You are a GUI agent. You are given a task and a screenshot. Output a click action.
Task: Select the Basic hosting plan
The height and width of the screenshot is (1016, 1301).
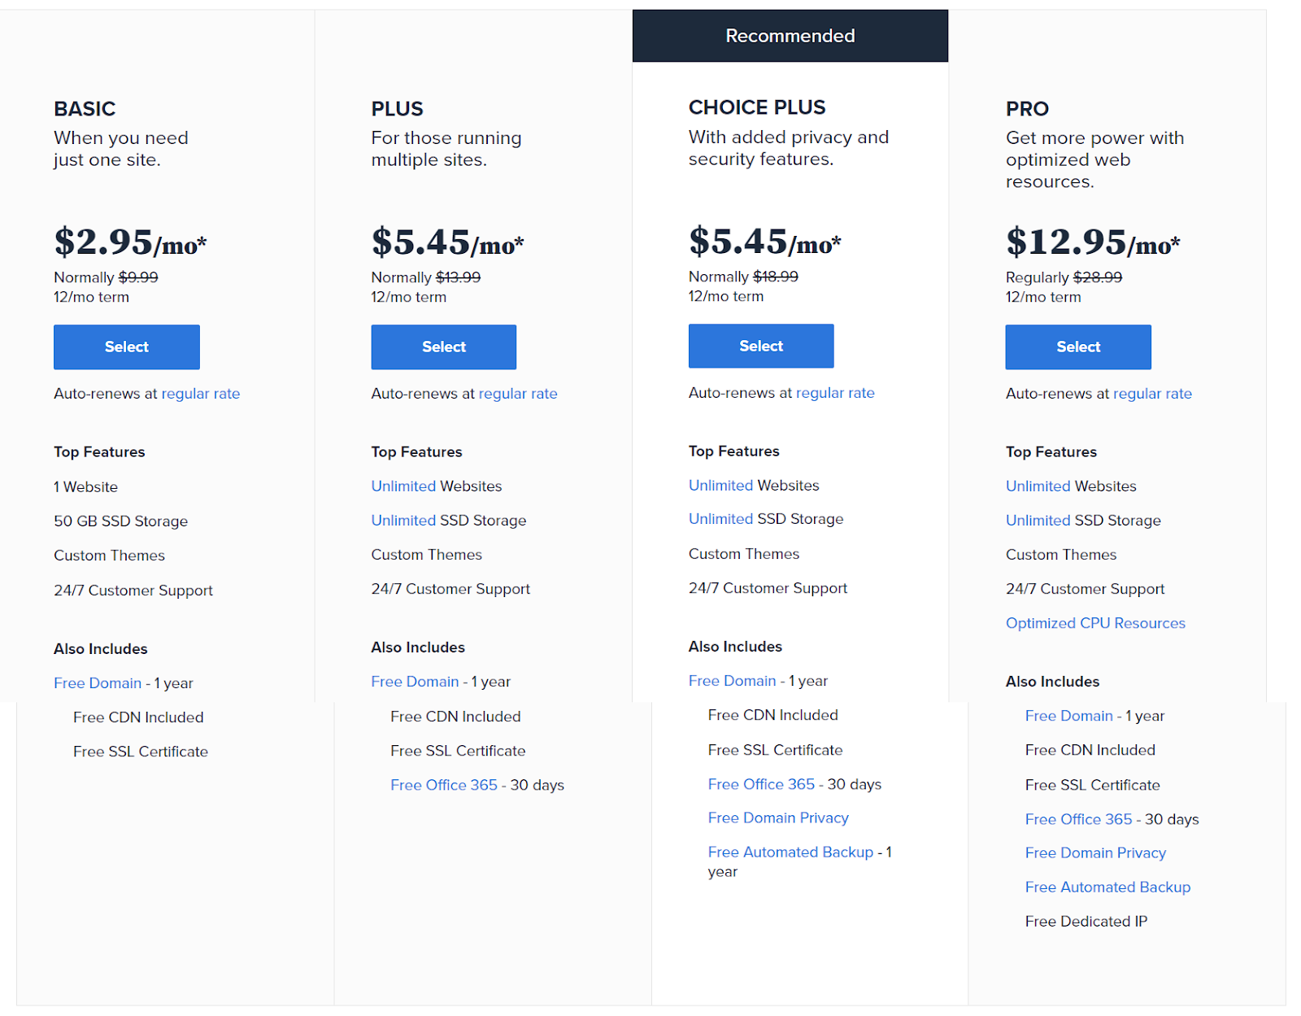pos(127,347)
